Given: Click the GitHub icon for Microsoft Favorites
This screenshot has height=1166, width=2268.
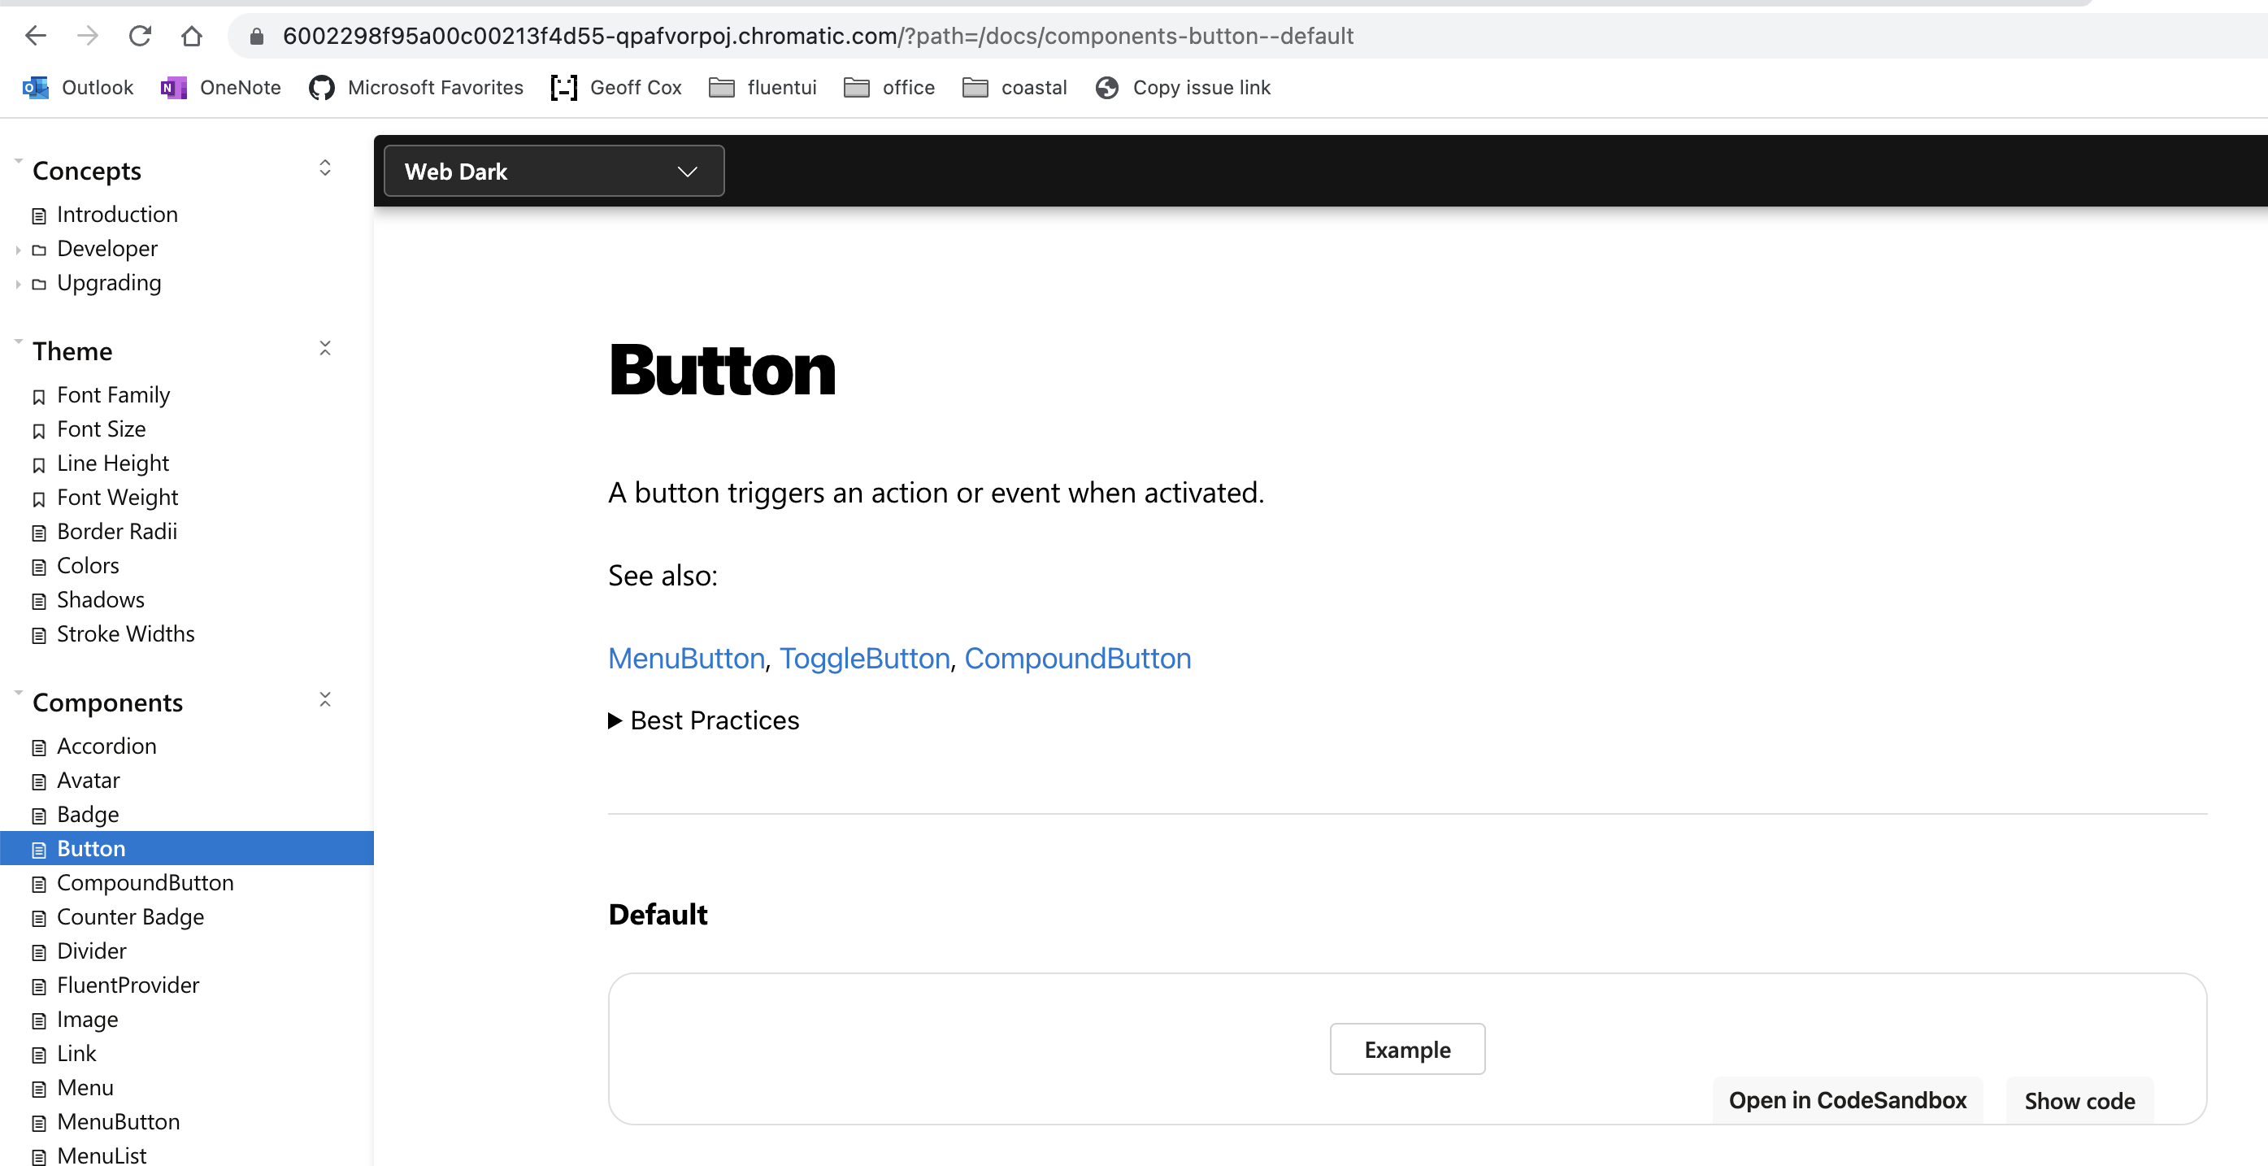Looking at the screenshot, I should [x=320, y=87].
